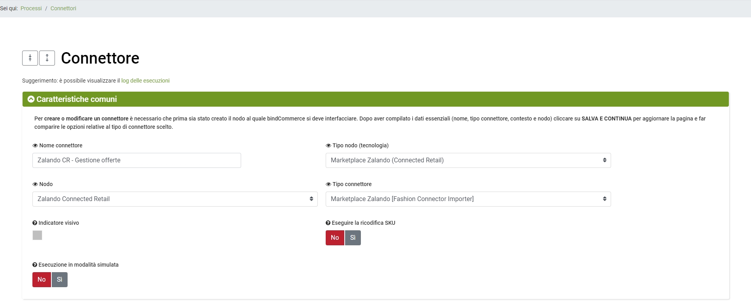Click help icon beside Indicatore visivo

[35, 223]
